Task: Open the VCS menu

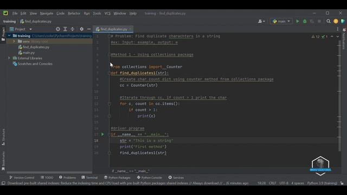Action: (x=107, y=13)
